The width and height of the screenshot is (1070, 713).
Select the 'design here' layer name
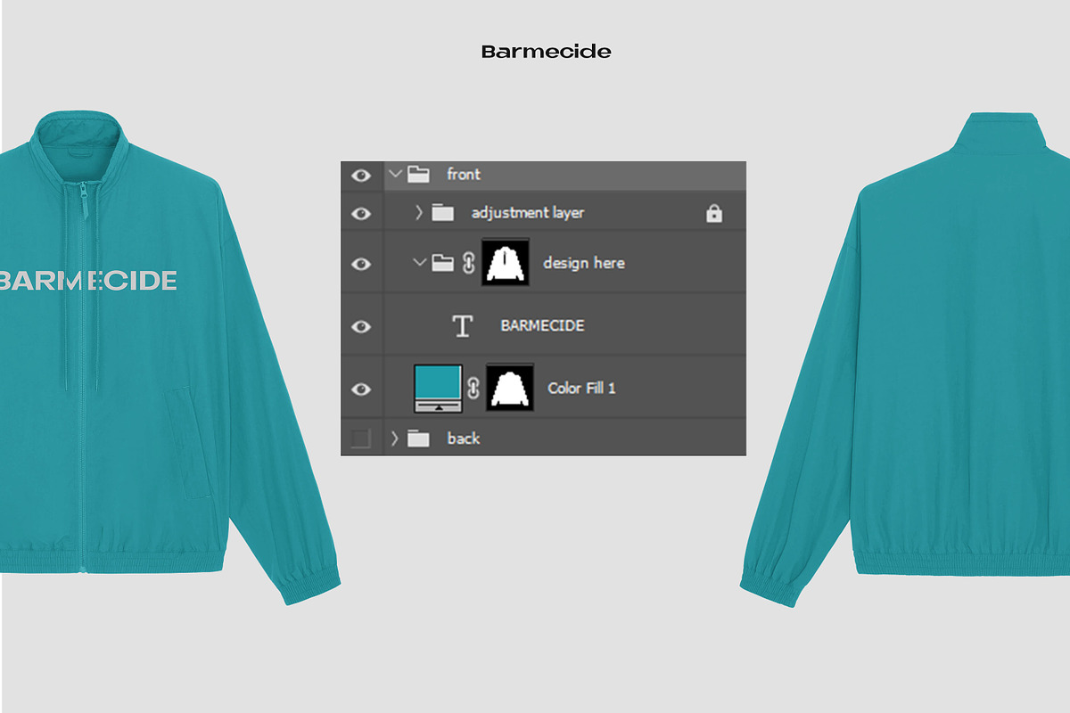(584, 263)
